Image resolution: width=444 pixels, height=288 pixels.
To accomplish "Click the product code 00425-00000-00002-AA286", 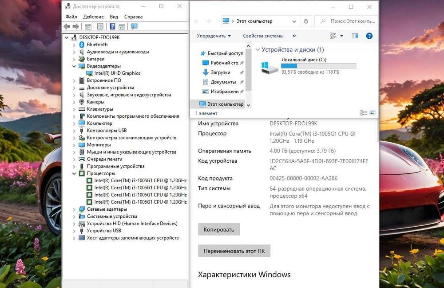I will pyautogui.click(x=303, y=178).
